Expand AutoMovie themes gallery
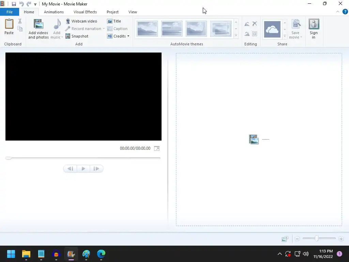Screen dimensions: 349x262 (x=236, y=35)
